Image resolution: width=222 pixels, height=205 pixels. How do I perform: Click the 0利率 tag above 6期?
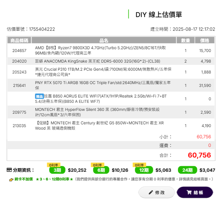tap(98, 165)
